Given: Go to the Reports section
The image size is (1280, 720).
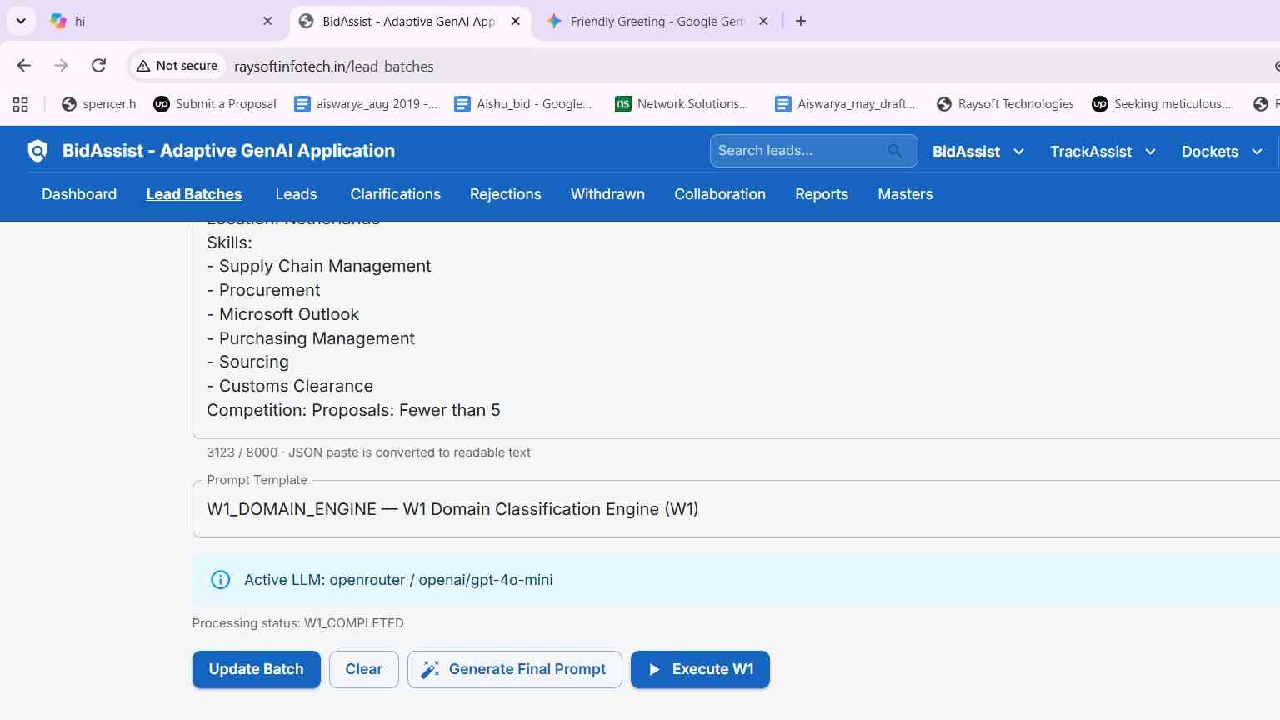Looking at the screenshot, I should [x=822, y=194].
